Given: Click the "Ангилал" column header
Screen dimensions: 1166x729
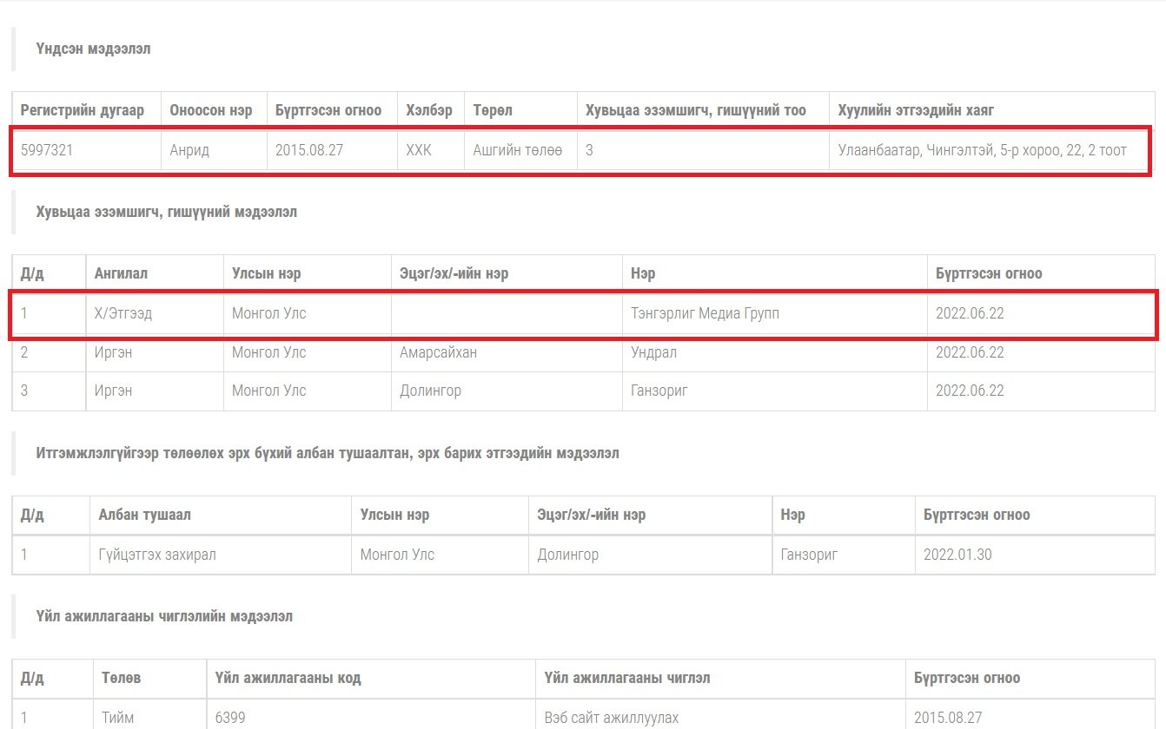Looking at the screenshot, I should [x=121, y=273].
